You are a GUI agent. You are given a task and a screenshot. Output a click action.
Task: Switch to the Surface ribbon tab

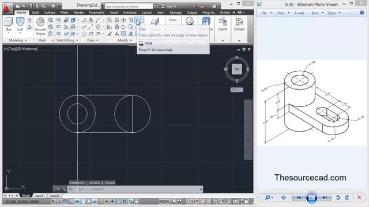click(50, 12)
